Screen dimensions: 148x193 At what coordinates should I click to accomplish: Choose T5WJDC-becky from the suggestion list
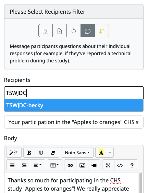pyautogui.click(x=74, y=105)
